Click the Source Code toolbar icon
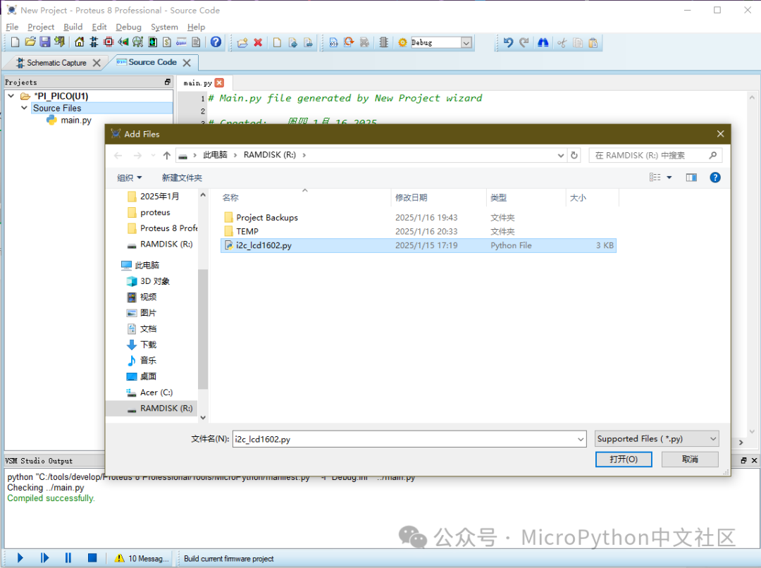761x568 pixels. coord(182,42)
